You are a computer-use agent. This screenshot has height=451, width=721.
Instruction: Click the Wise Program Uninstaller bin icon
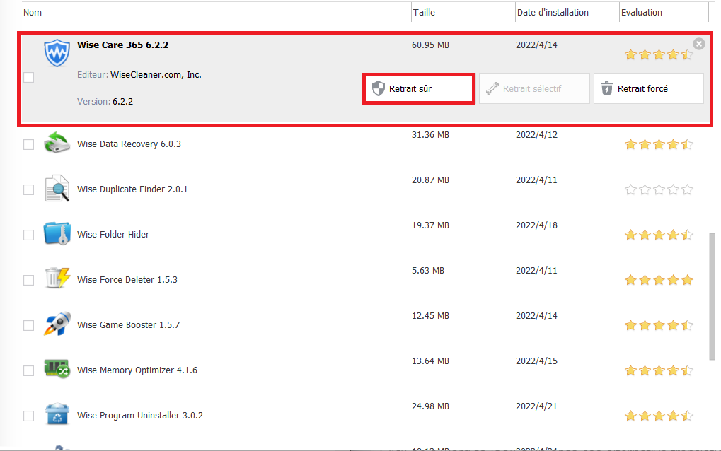coord(57,414)
